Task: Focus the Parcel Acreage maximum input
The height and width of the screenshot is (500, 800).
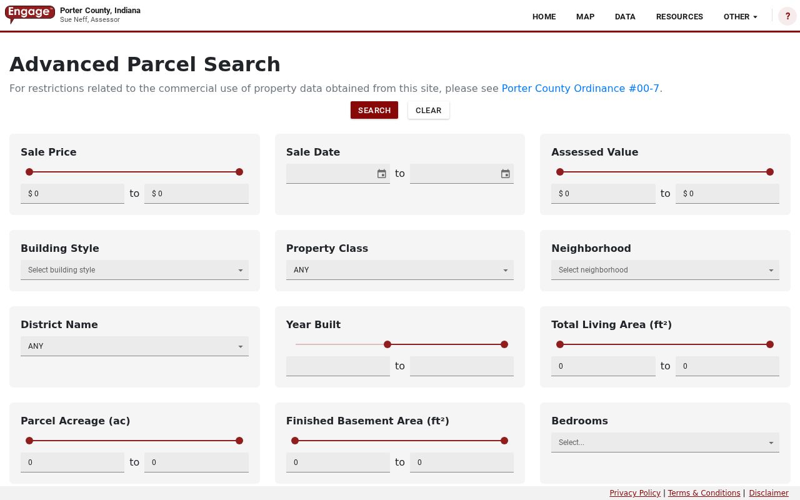Action: click(x=196, y=462)
